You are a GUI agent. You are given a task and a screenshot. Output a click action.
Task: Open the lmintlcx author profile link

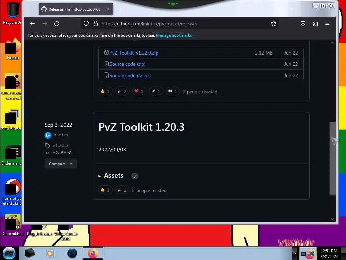pos(60,135)
